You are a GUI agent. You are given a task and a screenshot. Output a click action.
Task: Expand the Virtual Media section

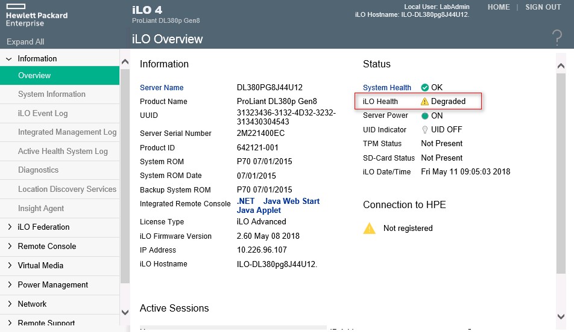[x=9, y=266]
